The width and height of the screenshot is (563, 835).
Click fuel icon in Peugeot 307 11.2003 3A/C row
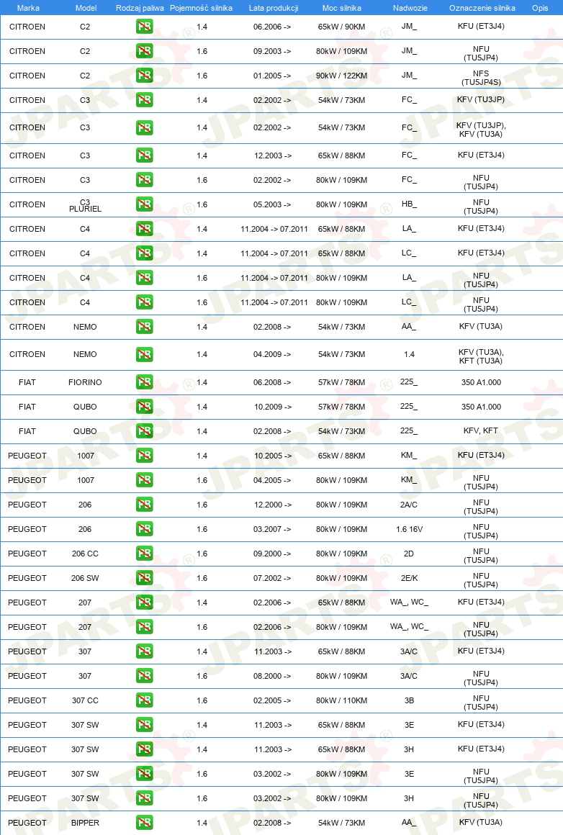[x=144, y=652]
